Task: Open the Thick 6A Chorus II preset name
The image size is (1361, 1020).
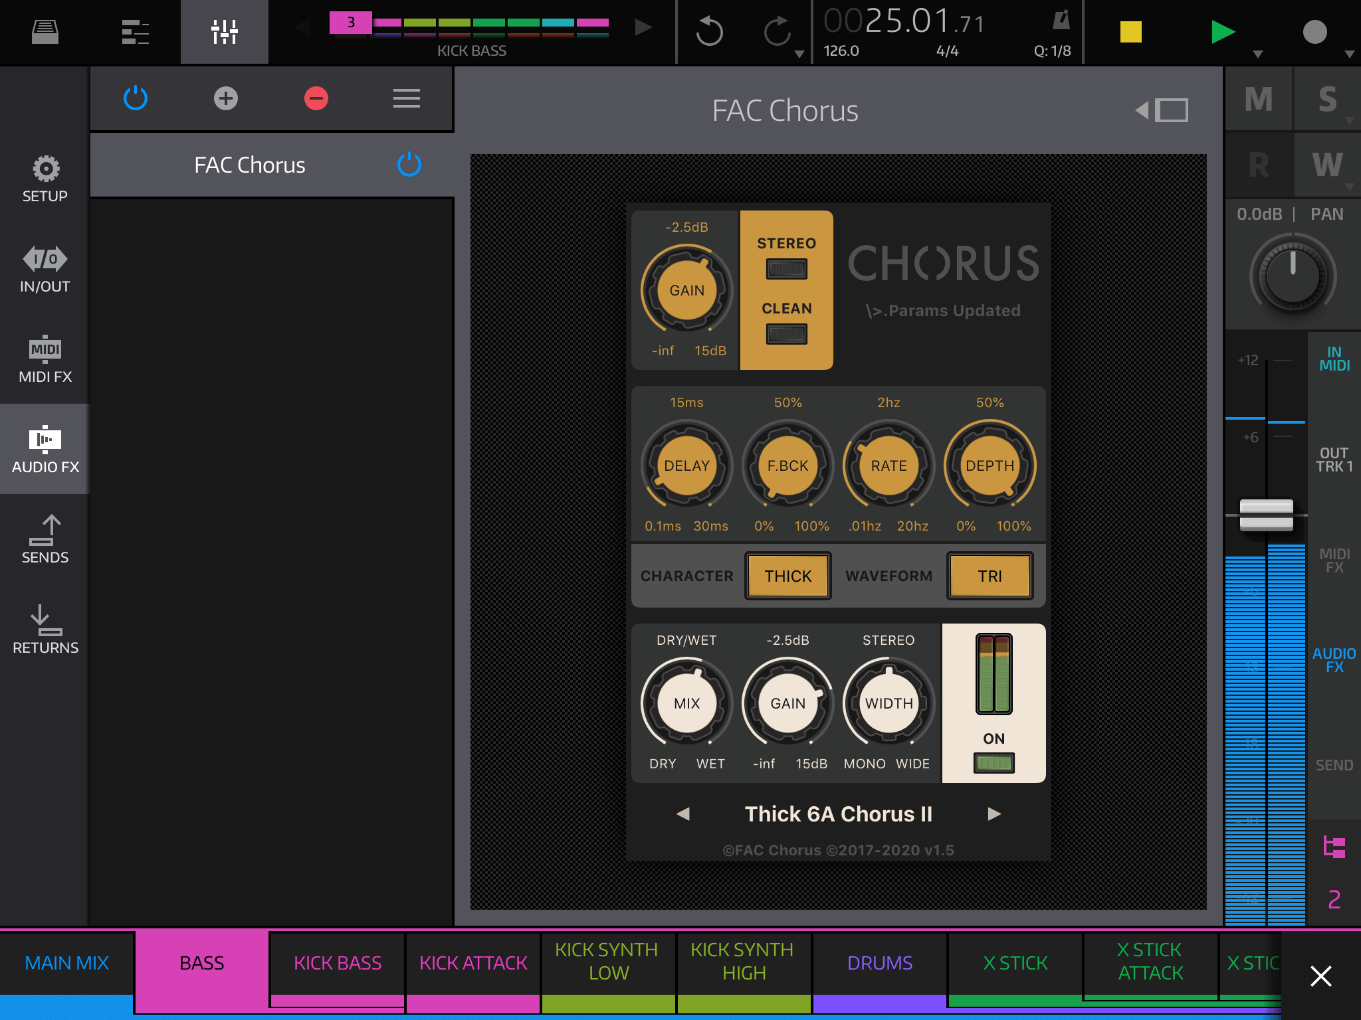Action: pos(839,813)
